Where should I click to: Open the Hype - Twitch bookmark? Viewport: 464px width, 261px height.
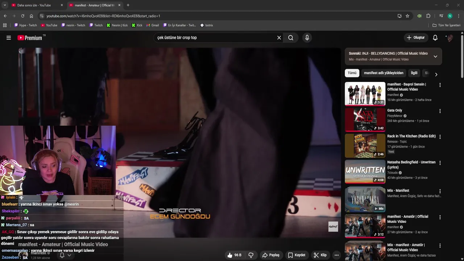[25, 25]
